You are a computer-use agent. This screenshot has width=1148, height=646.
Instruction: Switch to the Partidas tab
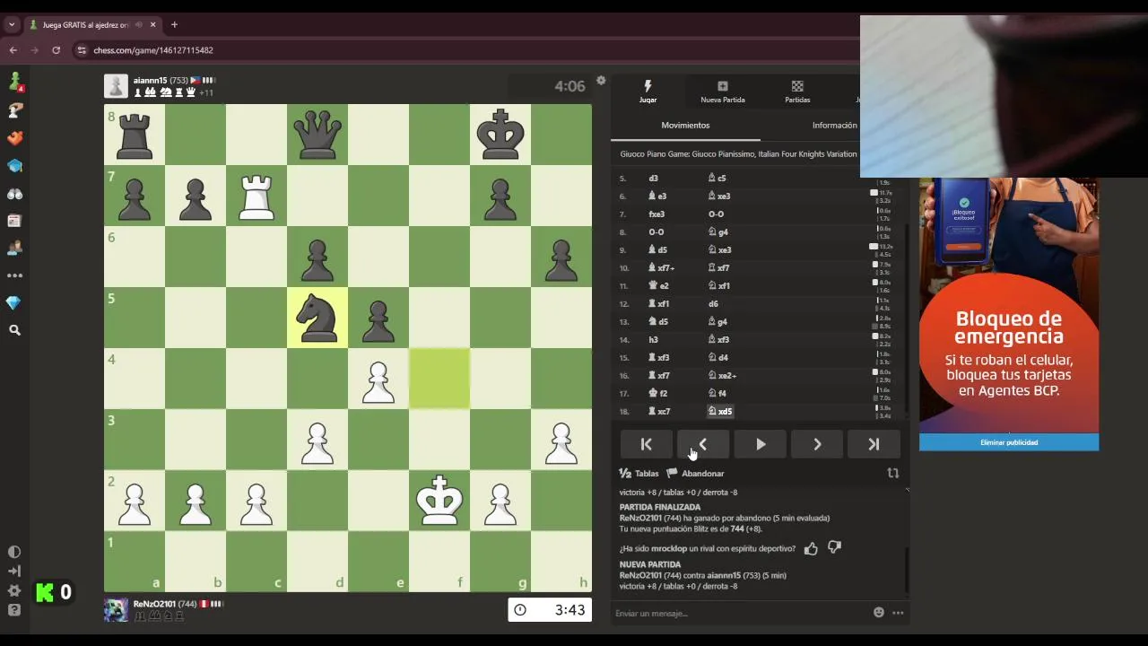click(x=797, y=92)
